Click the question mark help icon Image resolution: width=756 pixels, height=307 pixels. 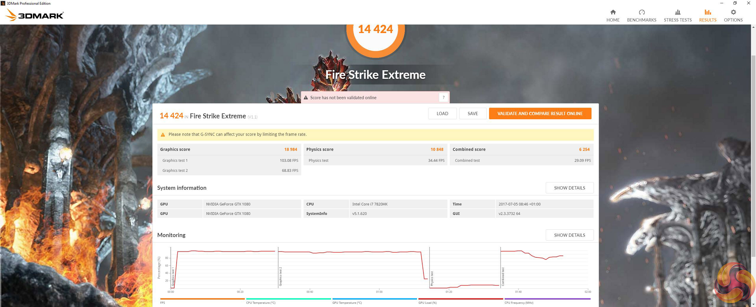pos(443,97)
